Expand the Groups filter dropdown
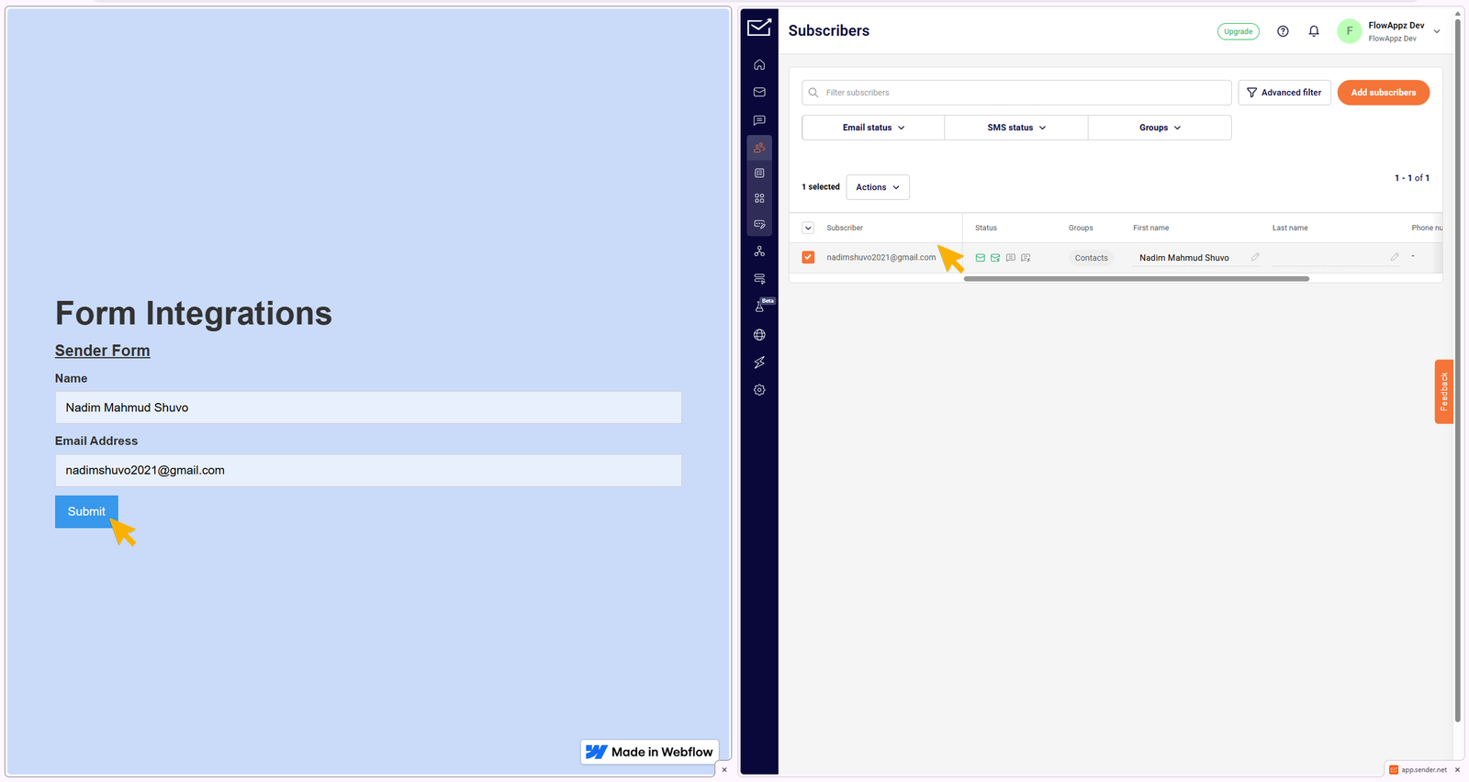 tap(1160, 128)
